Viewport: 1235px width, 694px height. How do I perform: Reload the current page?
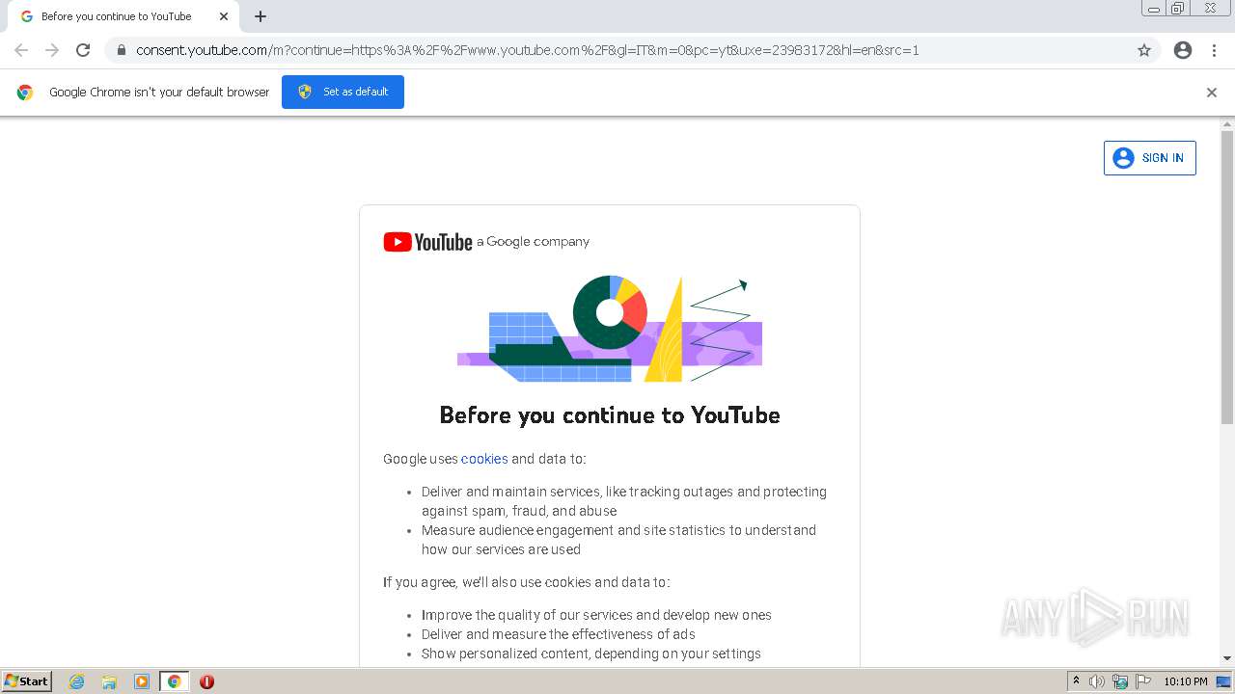point(83,50)
